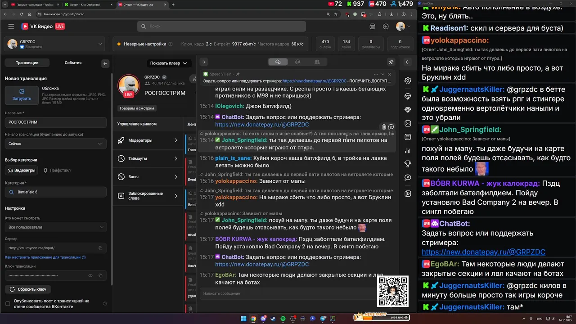Open the list icon in right sidebar
This screenshot has height=324, width=576.
(408, 137)
